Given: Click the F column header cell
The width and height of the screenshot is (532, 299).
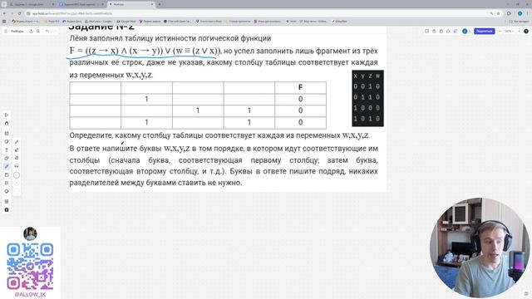Looking at the screenshot, I should 300,87.
